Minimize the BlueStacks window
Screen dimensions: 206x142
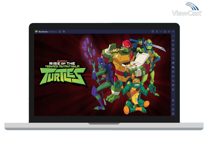pos(161,32)
